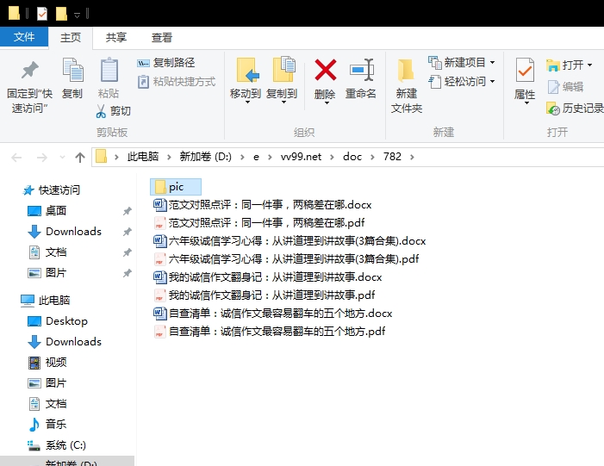Click the Edit (编辑) button
Viewport: 604px width, 466px height.
point(565,87)
